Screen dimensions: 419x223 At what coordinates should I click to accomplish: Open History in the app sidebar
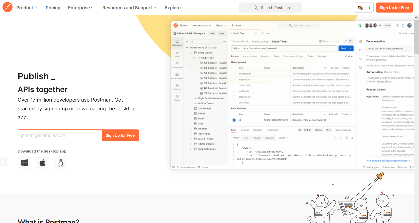coord(177,98)
